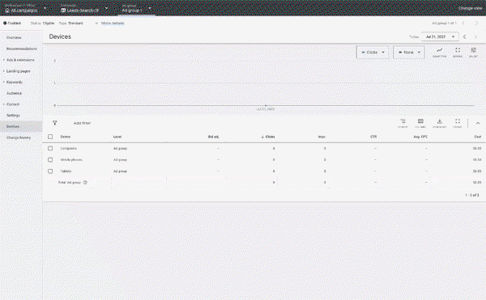This screenshot has height=300, width=486.
Task: Expand More details chevron
Action: 96,23
